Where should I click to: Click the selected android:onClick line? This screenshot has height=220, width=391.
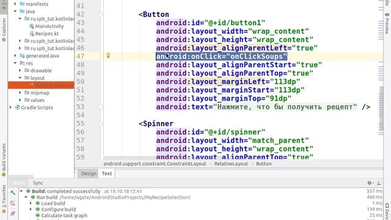click(221, 56)
